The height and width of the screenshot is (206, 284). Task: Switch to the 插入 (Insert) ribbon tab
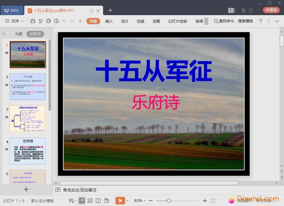(x=109, y=21)
